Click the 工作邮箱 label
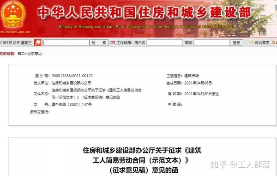Viewport: 277px width, 176px height. [124, 42]
